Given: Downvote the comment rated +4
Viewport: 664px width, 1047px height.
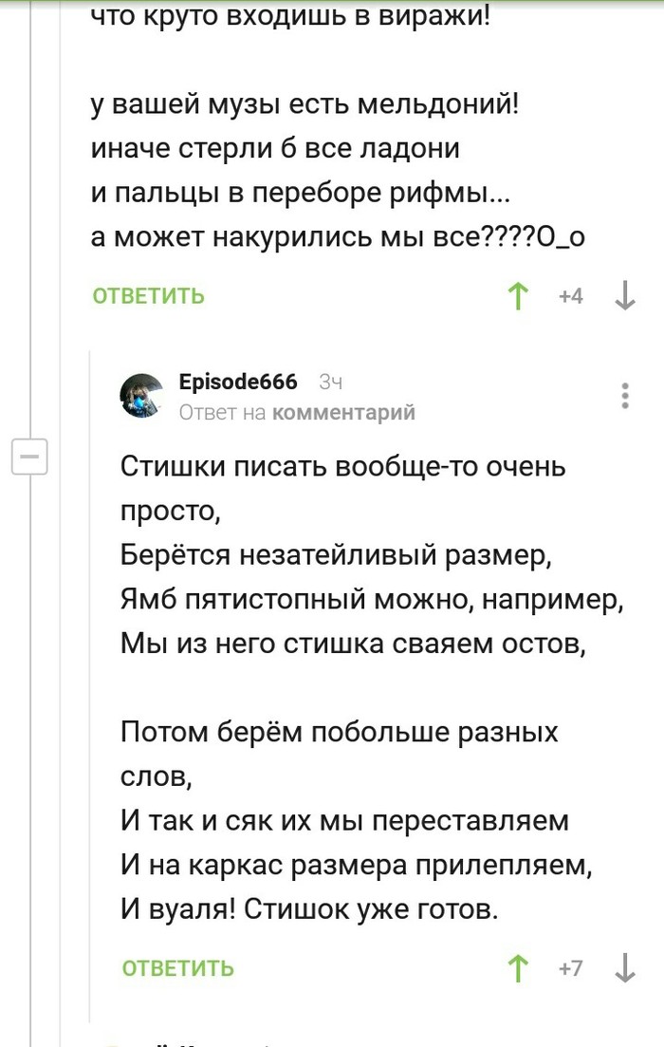Looking at the screenshot, I should pos(624,296).
